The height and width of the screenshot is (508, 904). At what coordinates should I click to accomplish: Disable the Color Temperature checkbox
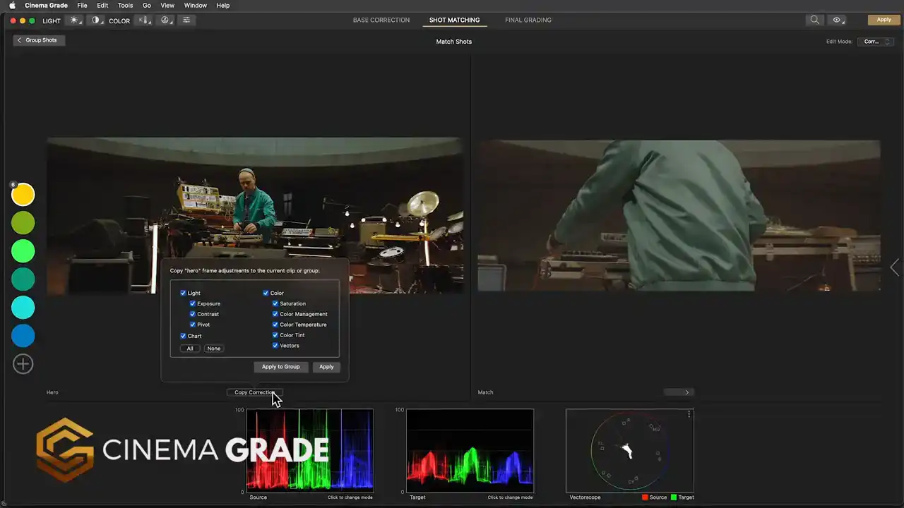click(x=275, y=325)
